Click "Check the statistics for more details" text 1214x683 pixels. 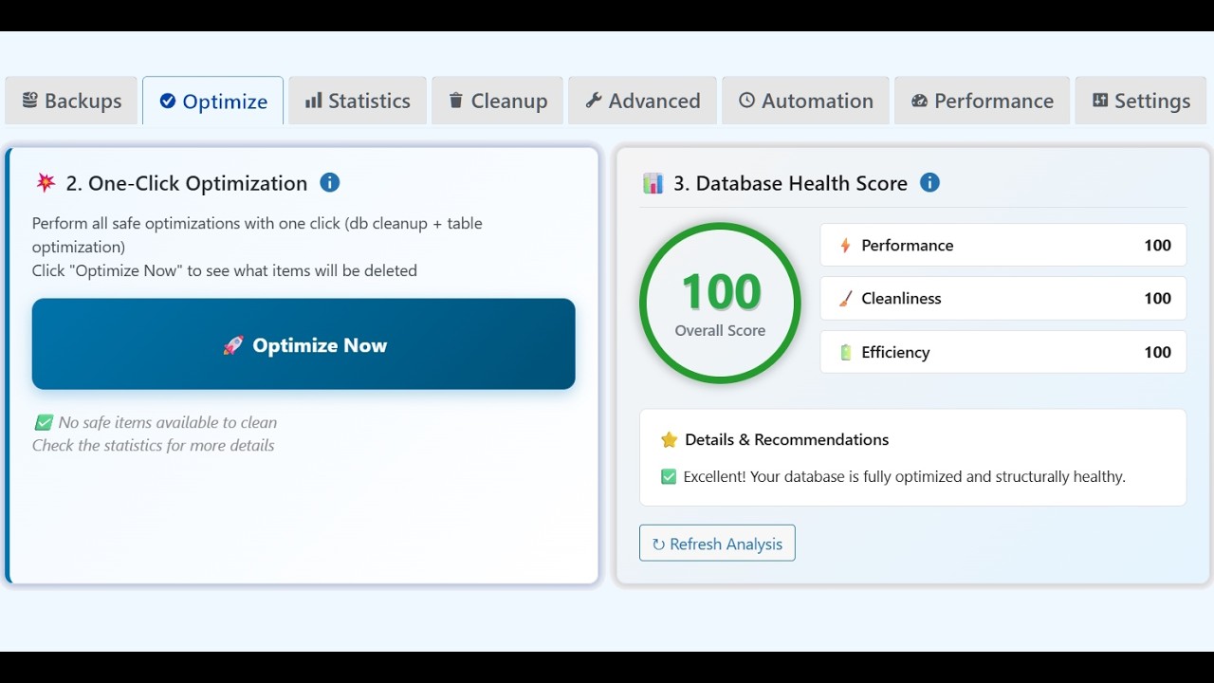154,445
